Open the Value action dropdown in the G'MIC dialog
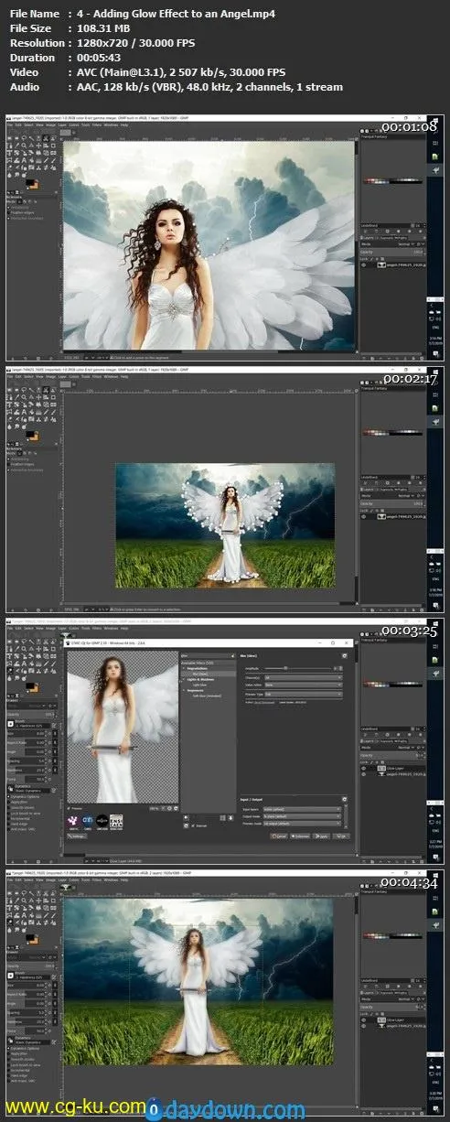This screenshot has height=1122, width=450. pyautogui.click(x=304, y=685)
